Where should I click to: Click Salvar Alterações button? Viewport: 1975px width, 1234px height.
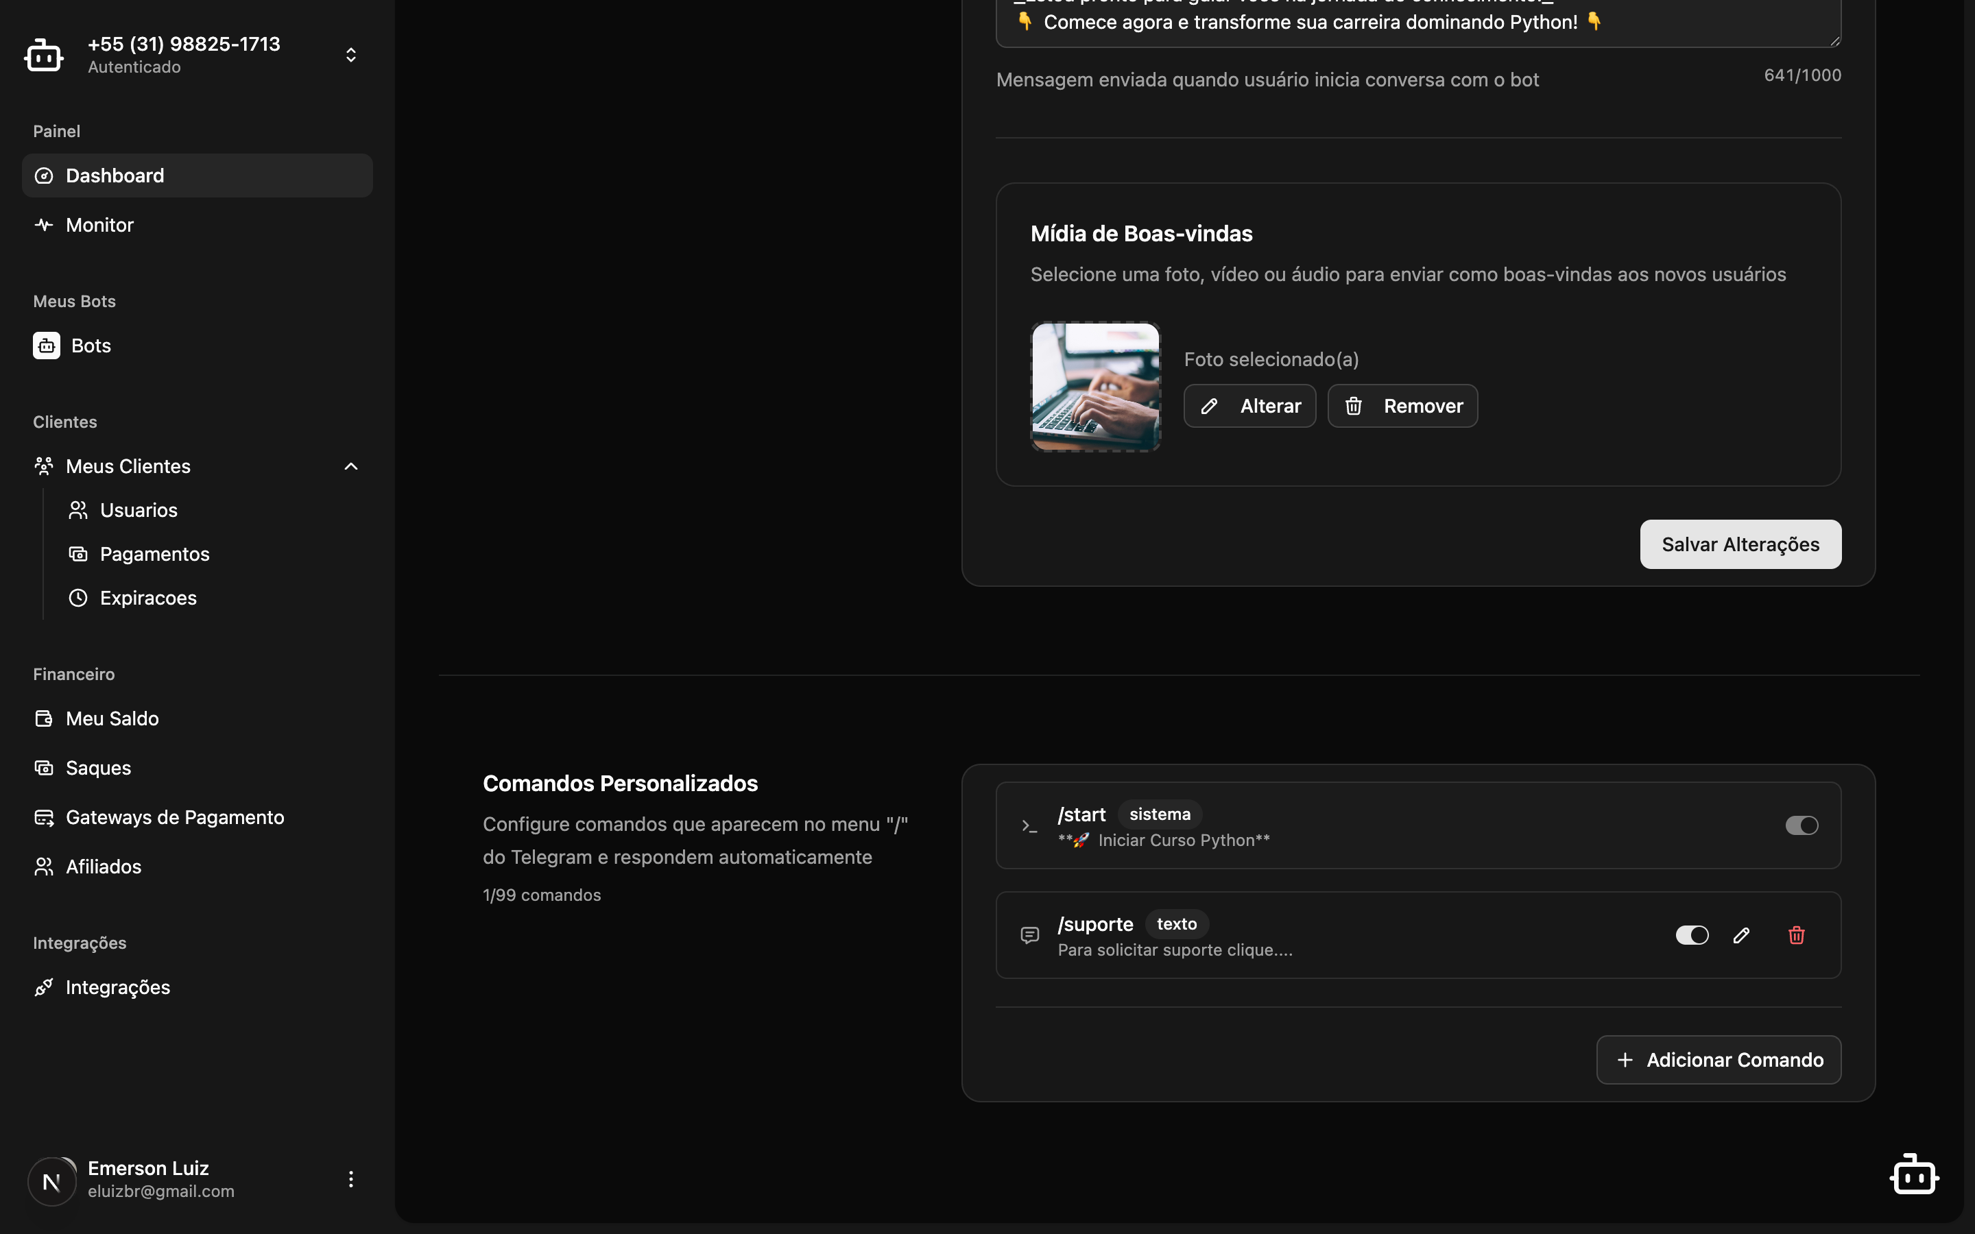pyautogui.click(x=1740, y=544)
